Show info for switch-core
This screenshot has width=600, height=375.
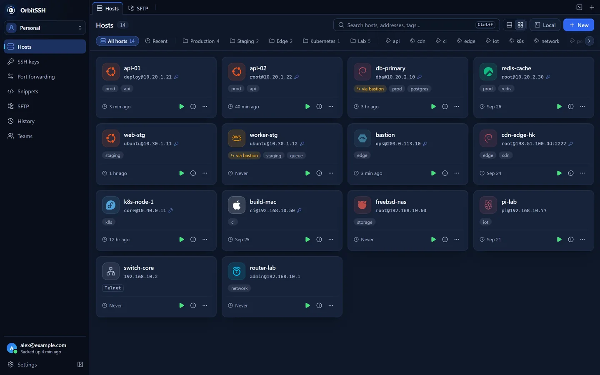pos(193,305)
